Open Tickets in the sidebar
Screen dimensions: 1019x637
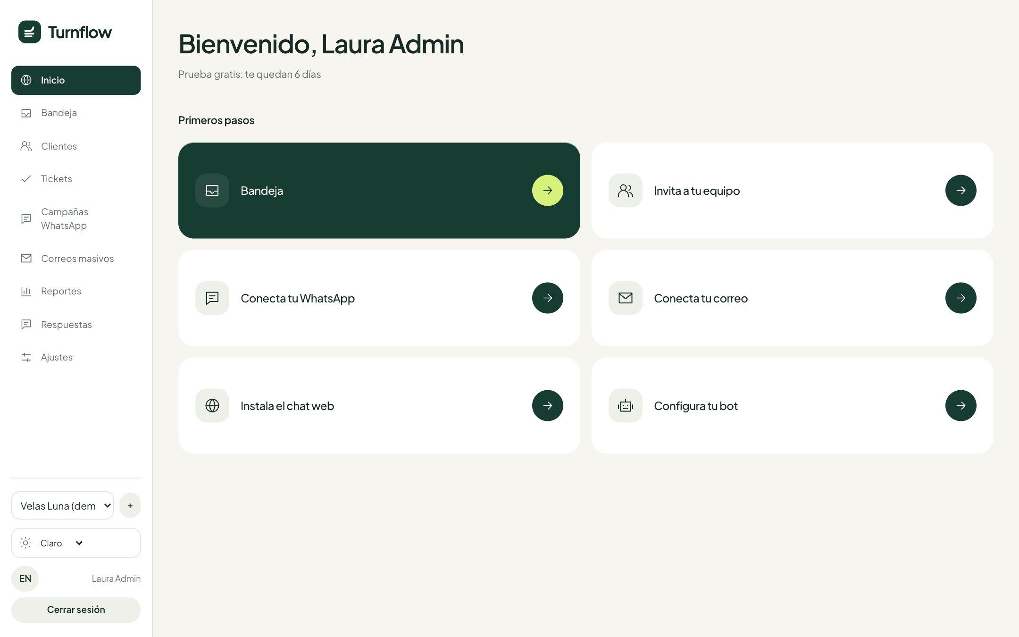tap(76, 179)
